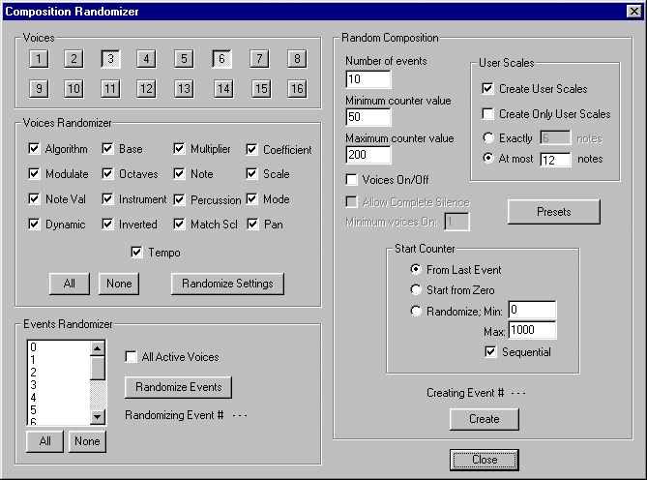The height and width of the screenshot is (480, 647).
Task: Enable All Active Voices checkbox
Action: (x=132, y=357)
